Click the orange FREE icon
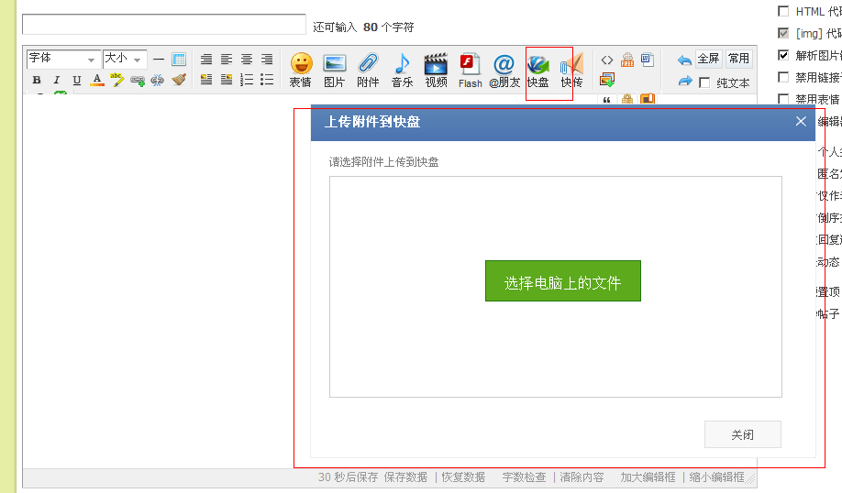Viewport: 842px width, 493px height. pos(627,60)
